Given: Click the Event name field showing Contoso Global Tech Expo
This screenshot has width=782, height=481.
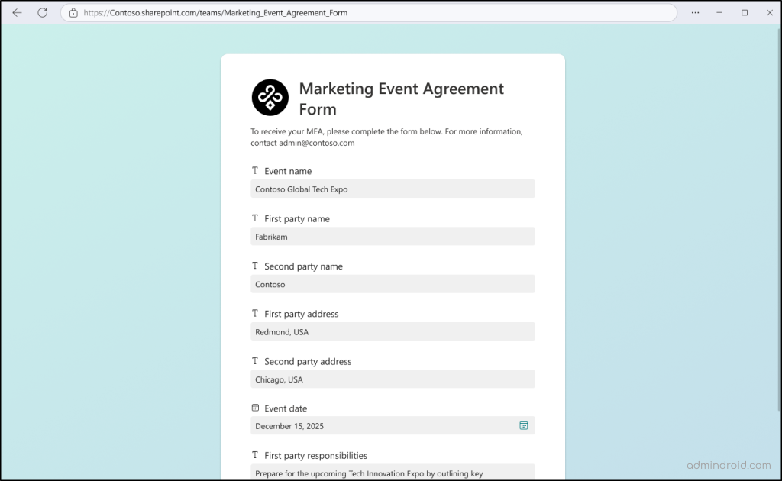Looking at the screenshot, I should (x=393, y=189).
